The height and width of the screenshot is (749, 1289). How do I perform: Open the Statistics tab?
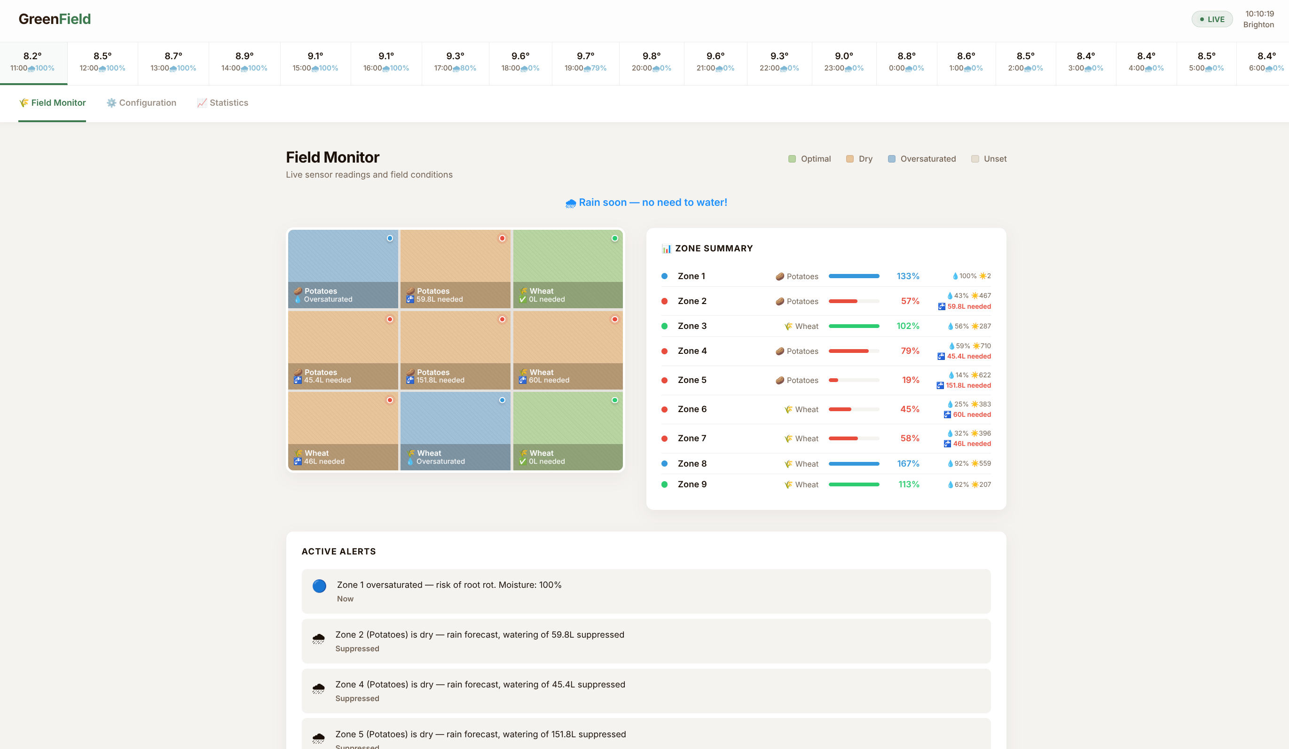pos(222,103)
